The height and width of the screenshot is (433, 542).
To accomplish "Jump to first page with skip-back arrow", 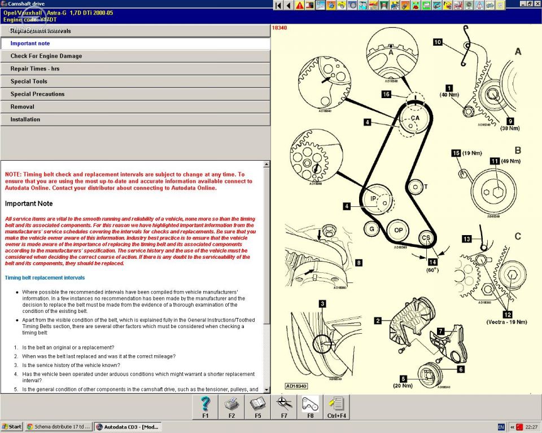I will (x=278, y=5).
